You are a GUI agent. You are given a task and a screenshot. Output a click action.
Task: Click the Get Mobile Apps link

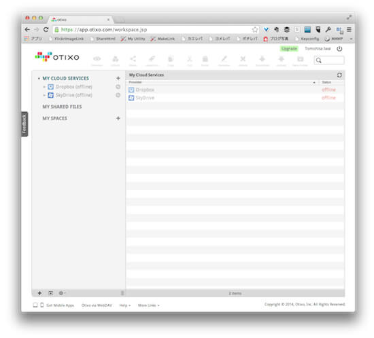pyautogui.click(x=60, y=305)
